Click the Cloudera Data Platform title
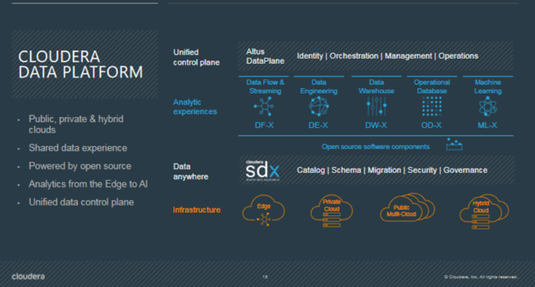535x287 pixels. click(x=80, y=64)
